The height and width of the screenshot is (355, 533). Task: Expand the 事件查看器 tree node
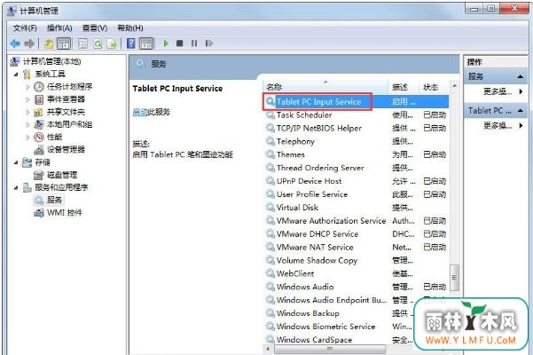(27, 99)
